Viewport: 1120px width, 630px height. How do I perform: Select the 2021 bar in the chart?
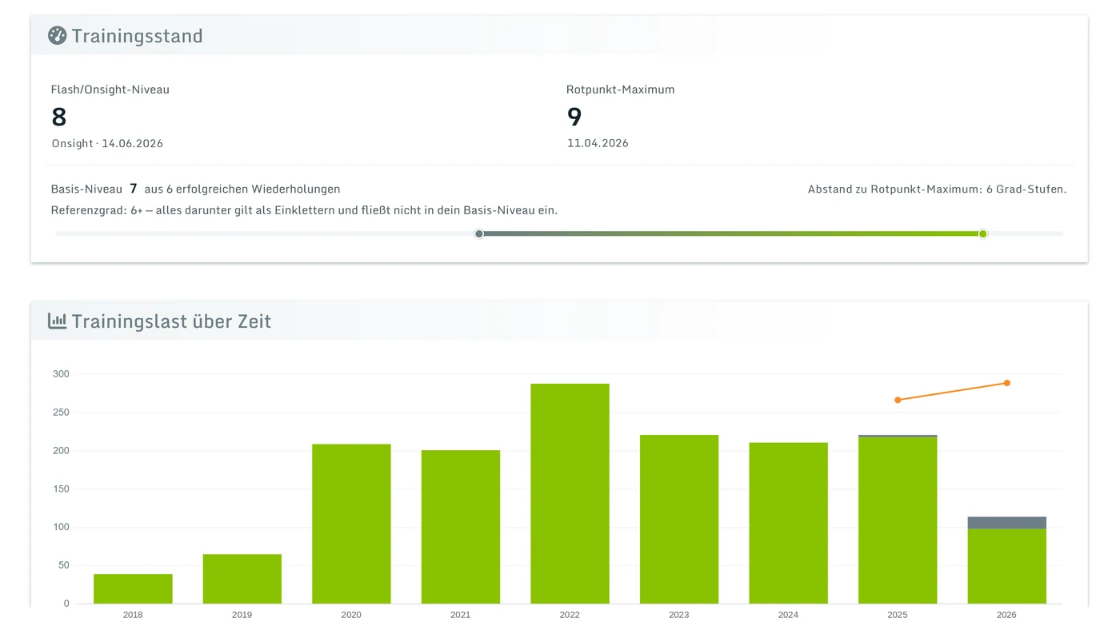[461, 527]
